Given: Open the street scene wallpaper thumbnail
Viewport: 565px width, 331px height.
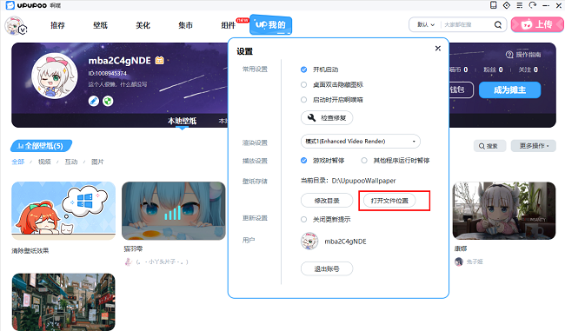Looking at the screenshot, I should [x=63, y=301].
